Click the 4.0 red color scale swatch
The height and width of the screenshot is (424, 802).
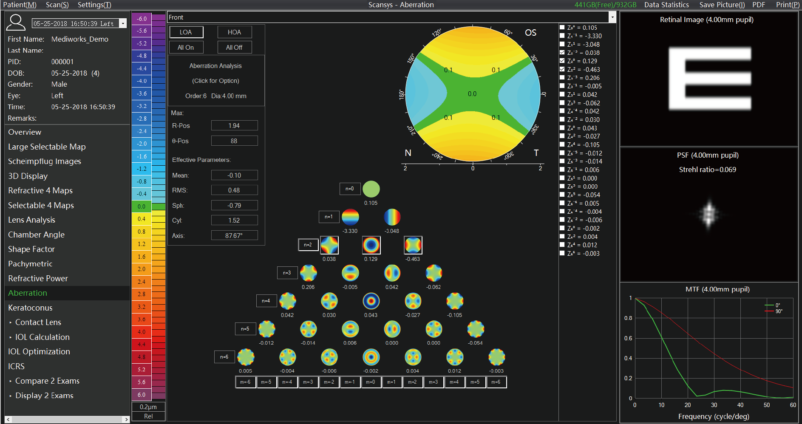point(142,332)
